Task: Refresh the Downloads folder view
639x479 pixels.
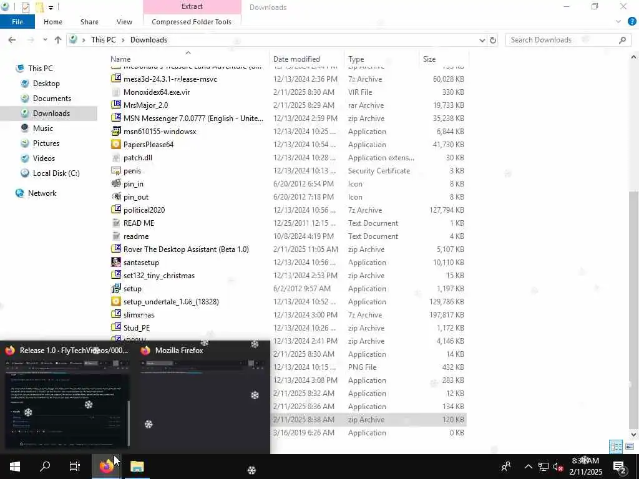Action: 493,40
